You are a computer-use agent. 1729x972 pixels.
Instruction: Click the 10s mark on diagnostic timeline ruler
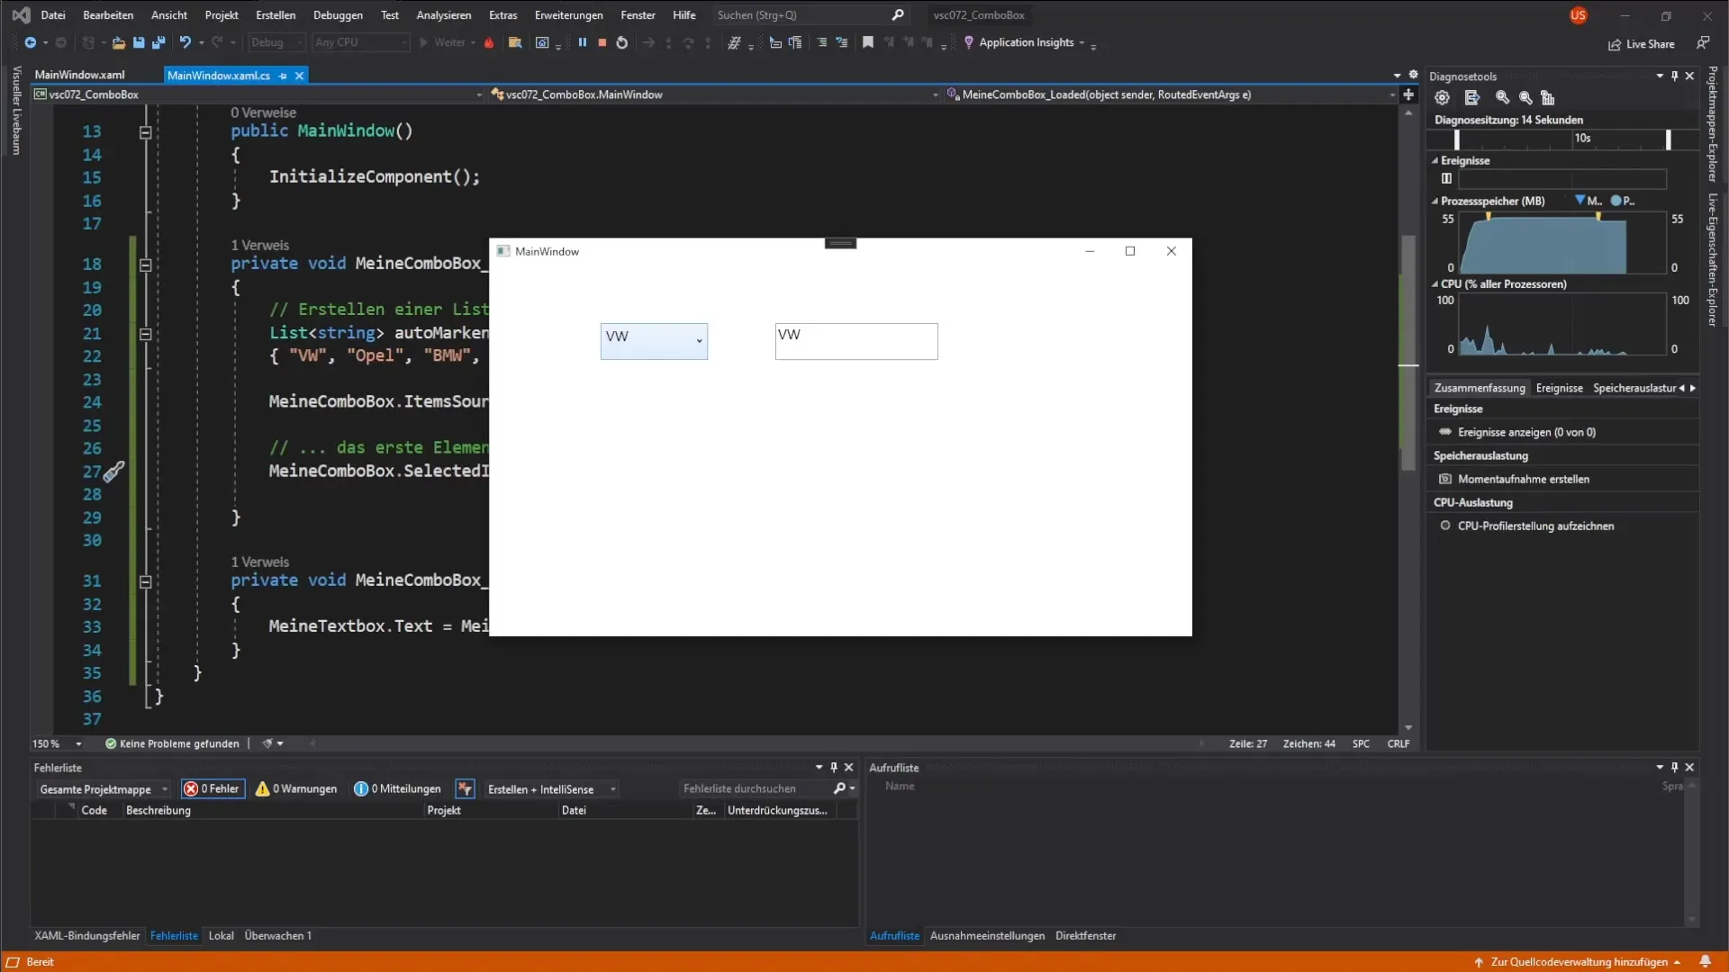1582,139
